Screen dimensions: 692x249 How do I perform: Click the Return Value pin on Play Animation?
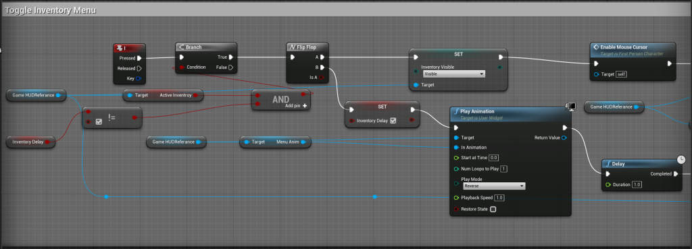[564, 138]
